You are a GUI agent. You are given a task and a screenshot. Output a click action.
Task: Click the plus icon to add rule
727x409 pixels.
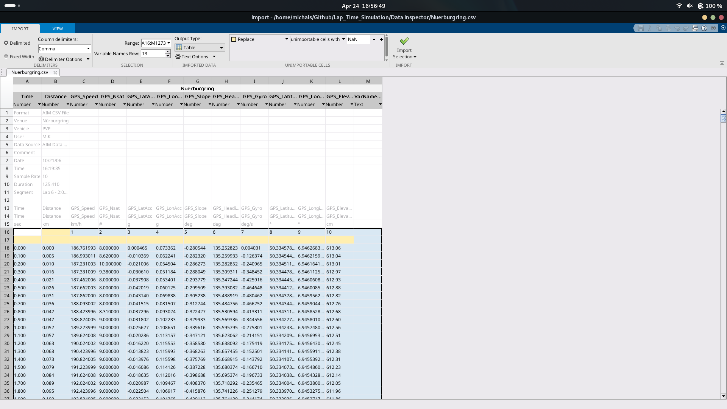click(x=381, y=39)
